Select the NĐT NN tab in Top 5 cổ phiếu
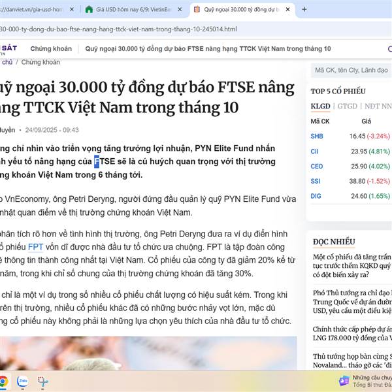This screenshot has width=392, height=392. click(378, 106)
